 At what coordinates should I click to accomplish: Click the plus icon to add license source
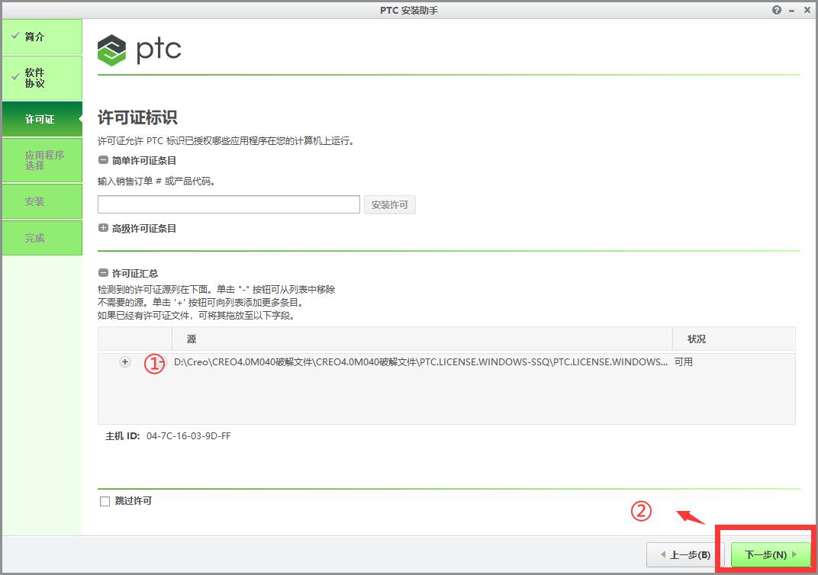point(124,361)
